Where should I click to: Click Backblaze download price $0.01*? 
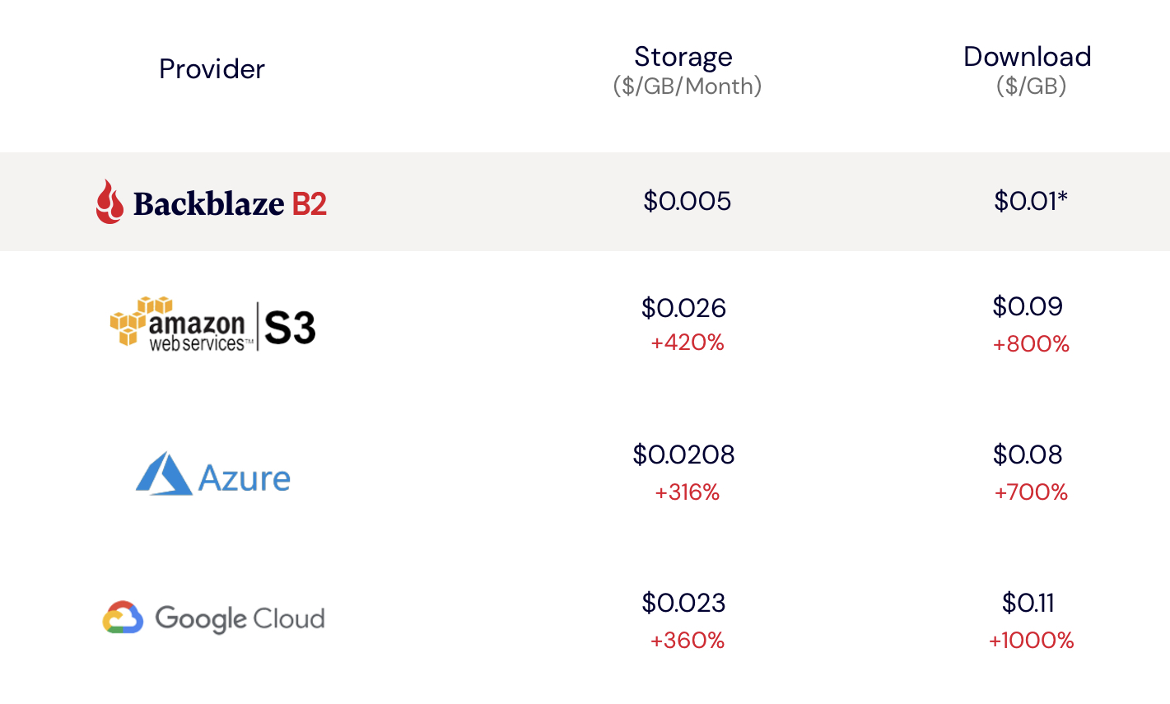pos(1031,201)
